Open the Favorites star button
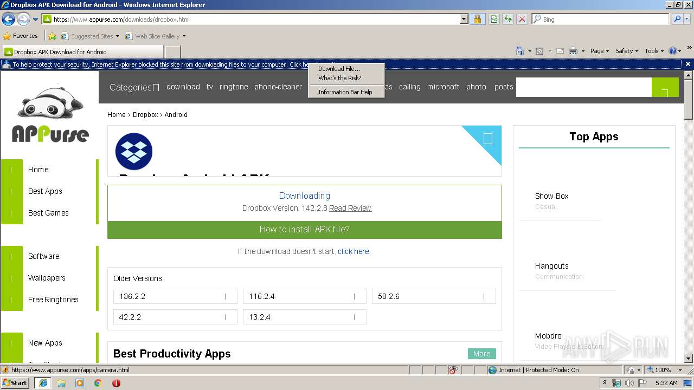 [x=20, y=36]
